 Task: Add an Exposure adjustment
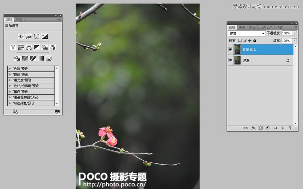45,36
